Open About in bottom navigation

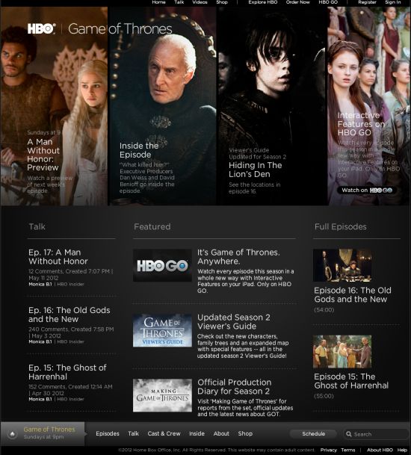pos(221,433)
